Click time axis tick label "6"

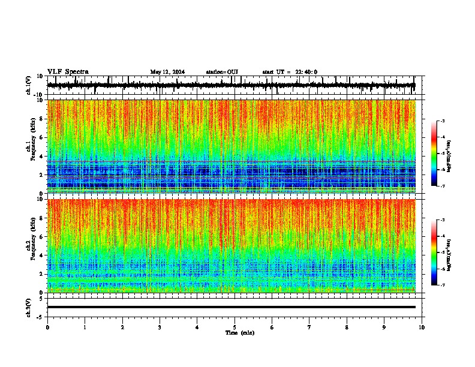tap(272, 327)
